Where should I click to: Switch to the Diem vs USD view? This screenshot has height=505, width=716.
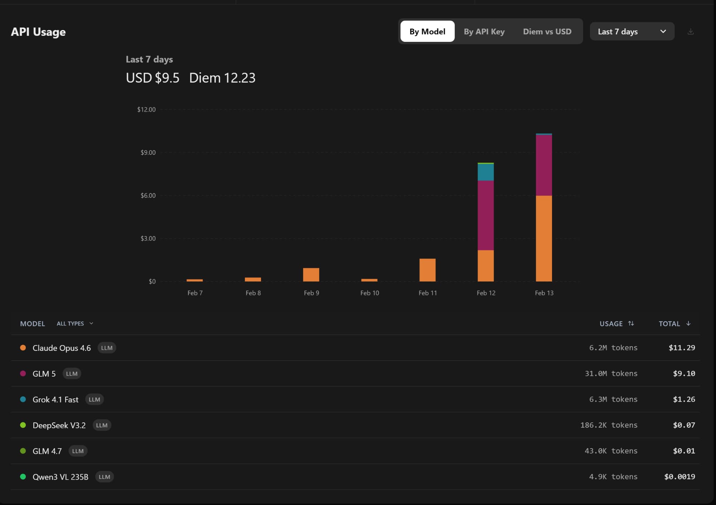pos(547,31)
